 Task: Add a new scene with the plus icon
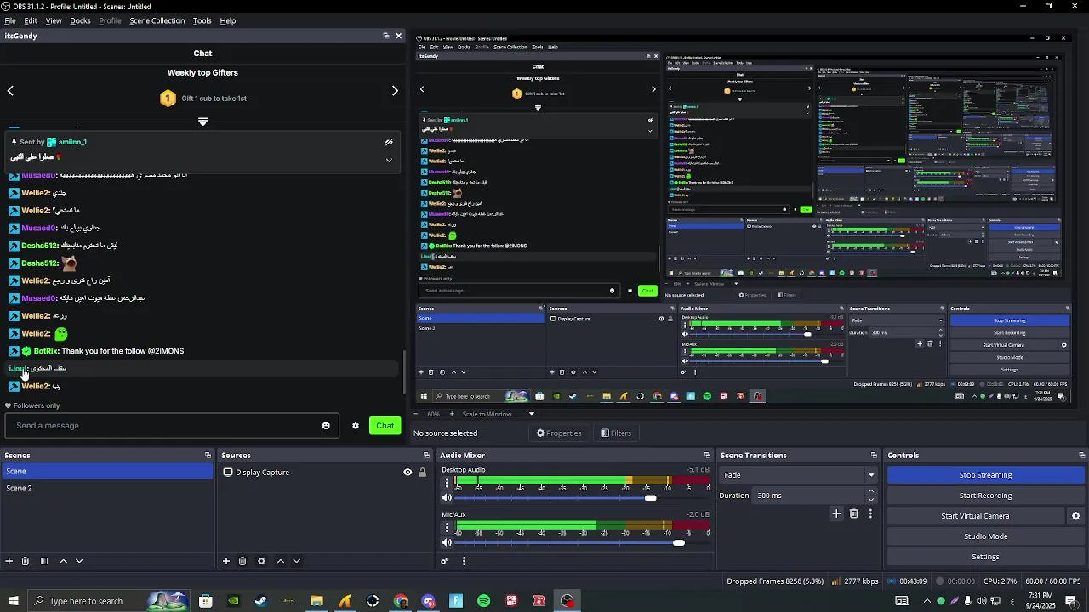[9, 561]
